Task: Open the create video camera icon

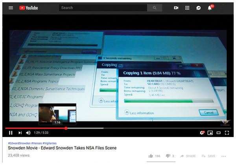Action: coord(176,8)
